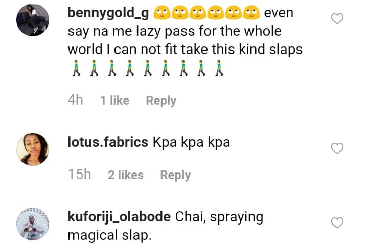Image resolution: width=368 pixels, height=247 pixels.
Task: Tap the heart beside lotus.fabrics' comment
Action: pos(337,149)
